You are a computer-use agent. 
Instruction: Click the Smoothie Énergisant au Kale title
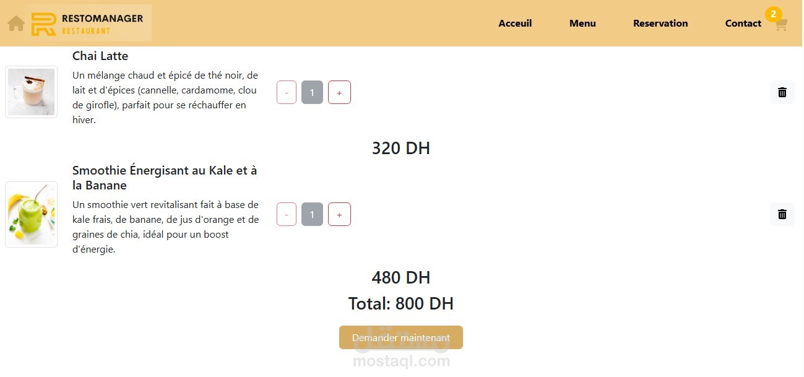[x=165, y=178]
